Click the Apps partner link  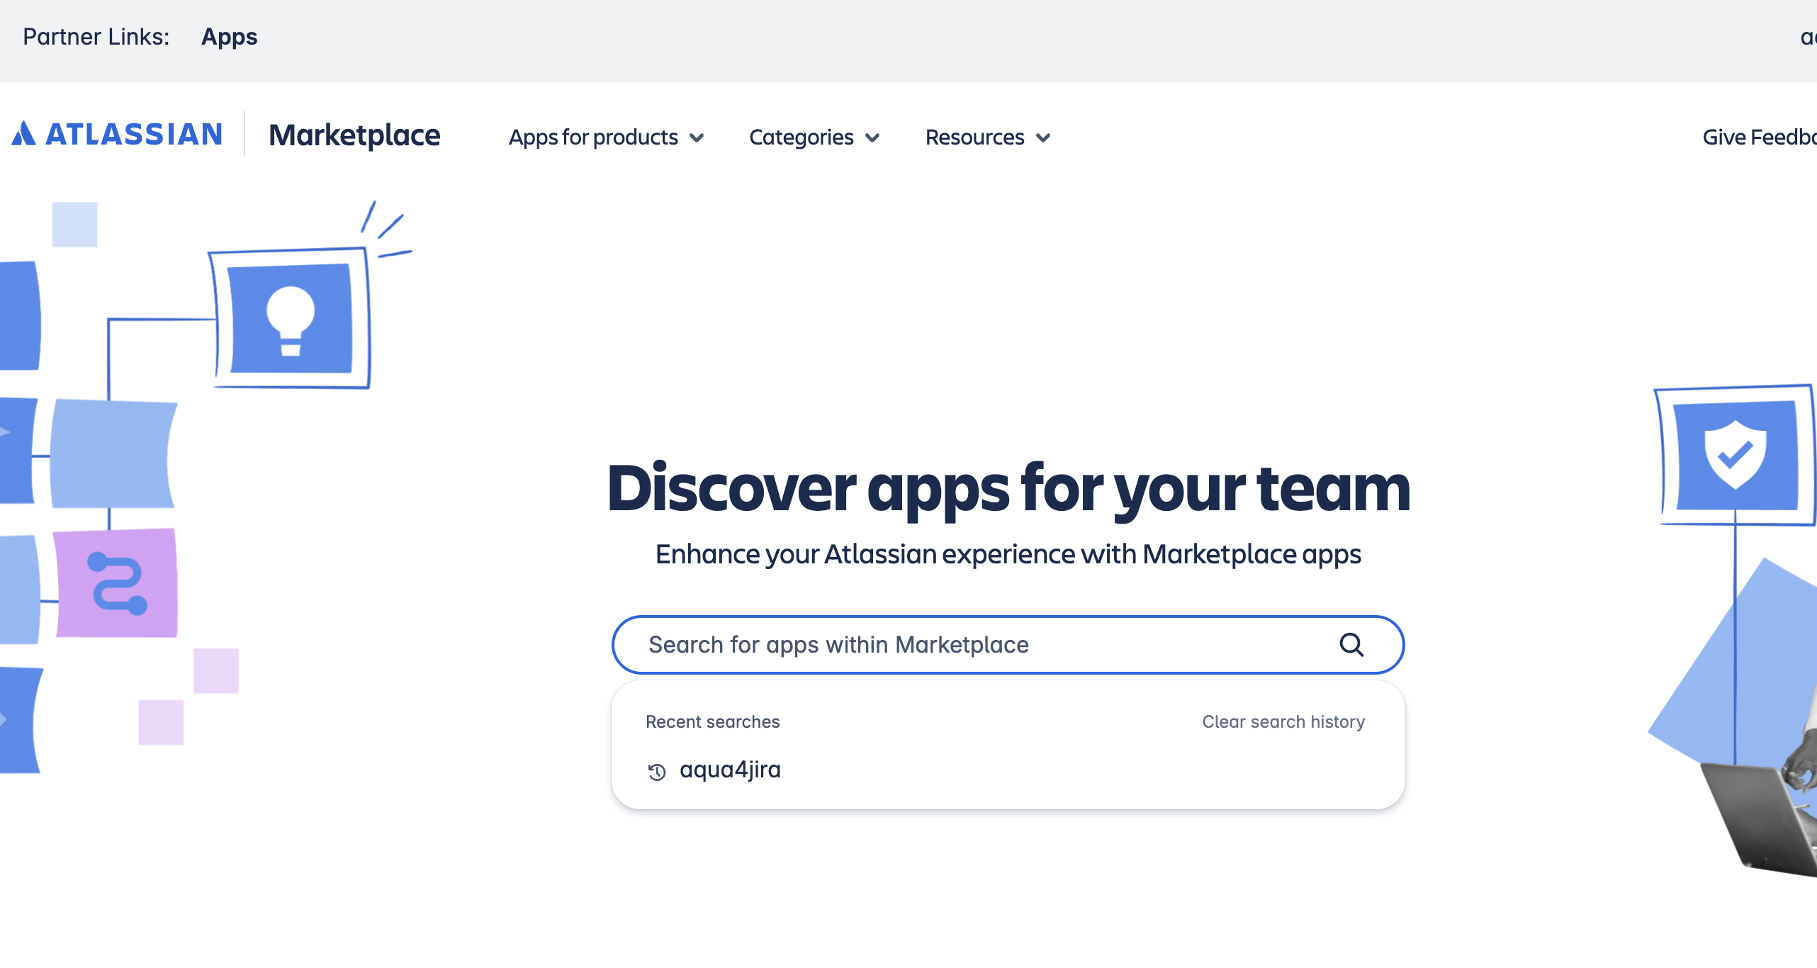229,37
